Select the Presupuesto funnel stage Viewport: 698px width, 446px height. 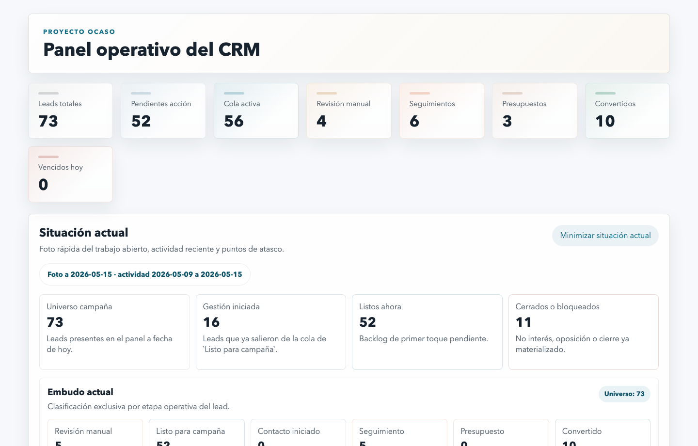501,433
